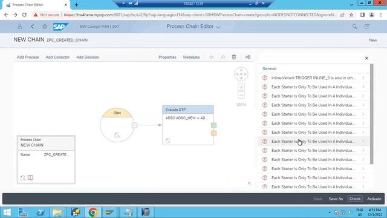Open the SAP Fiori home icon
The height and width of the screenshot is (218, 387).
coord(45,27)
